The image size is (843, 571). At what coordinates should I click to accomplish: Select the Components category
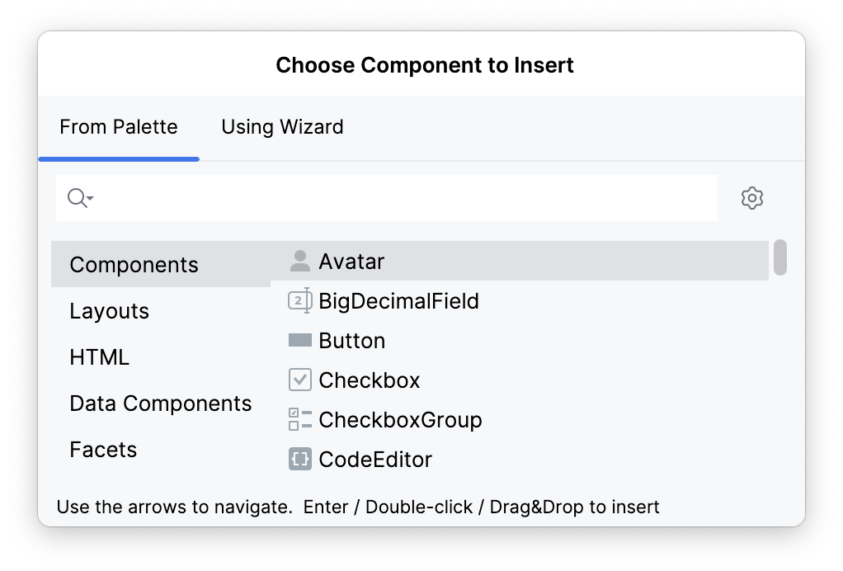[134, 265]
